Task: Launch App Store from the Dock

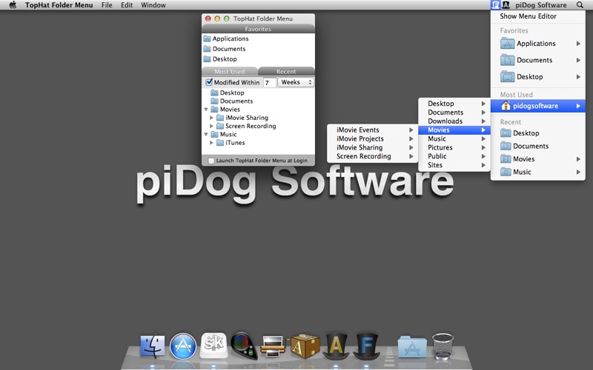Action: (x=183, y=346)
